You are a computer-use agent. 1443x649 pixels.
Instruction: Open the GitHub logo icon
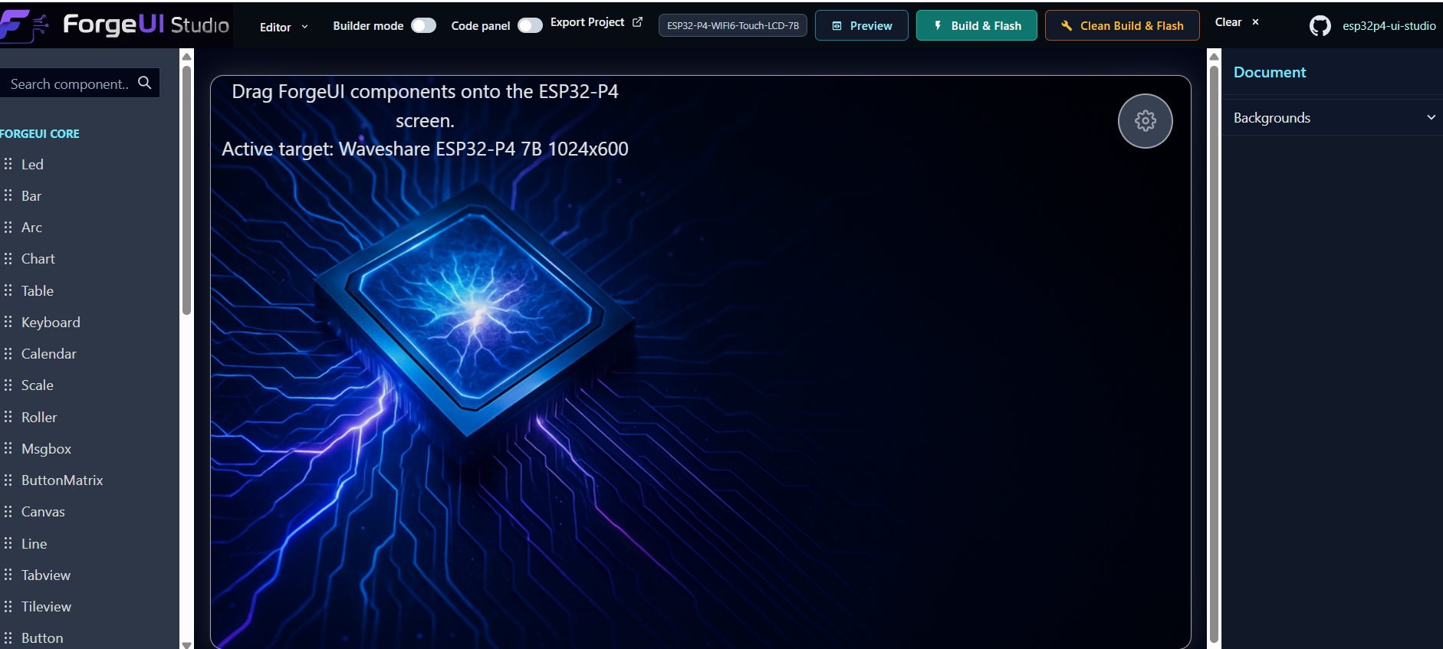pyautogui.click(x=1320, y=26)
